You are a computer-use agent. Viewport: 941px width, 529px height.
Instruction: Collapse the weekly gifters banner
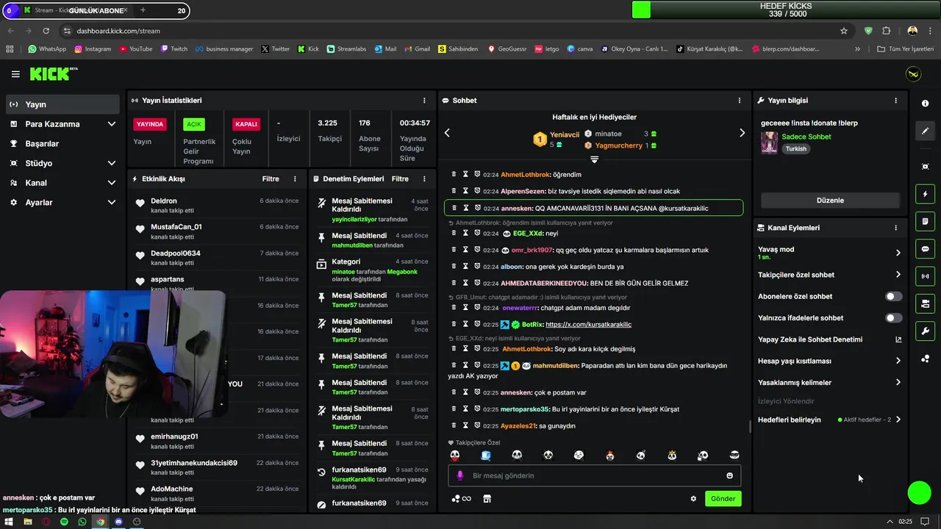[594, 159]
